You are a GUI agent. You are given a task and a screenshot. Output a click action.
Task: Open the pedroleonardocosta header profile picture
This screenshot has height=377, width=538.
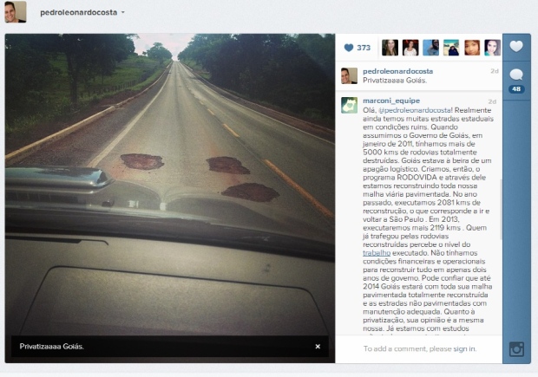(x=16, y=12)
